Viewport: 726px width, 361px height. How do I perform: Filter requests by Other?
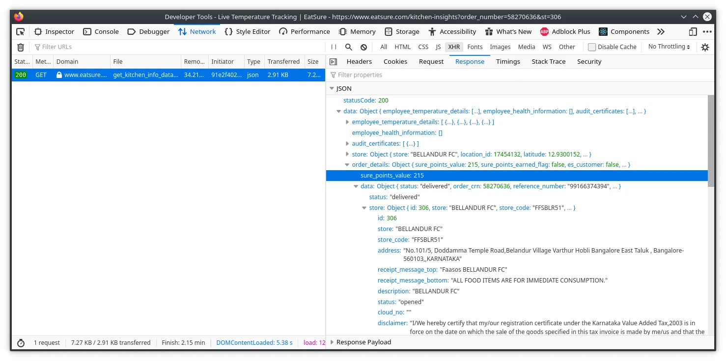(567, 47)
